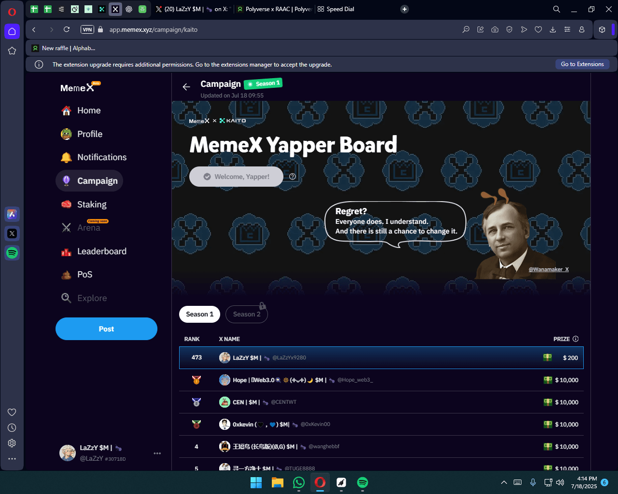Select the Season 1 pill
The image size is (618, 494).
tap(199, 314)
